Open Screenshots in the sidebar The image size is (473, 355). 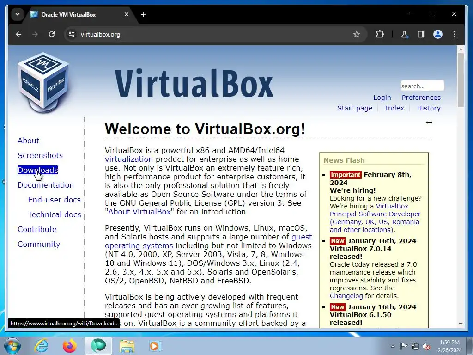coord(40,155)
